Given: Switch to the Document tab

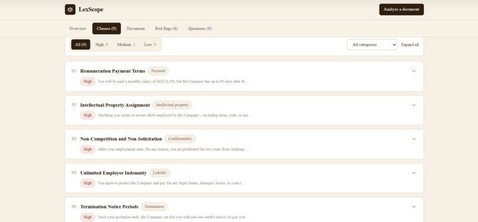Looking at the screenshot, I should pos(136,28).
